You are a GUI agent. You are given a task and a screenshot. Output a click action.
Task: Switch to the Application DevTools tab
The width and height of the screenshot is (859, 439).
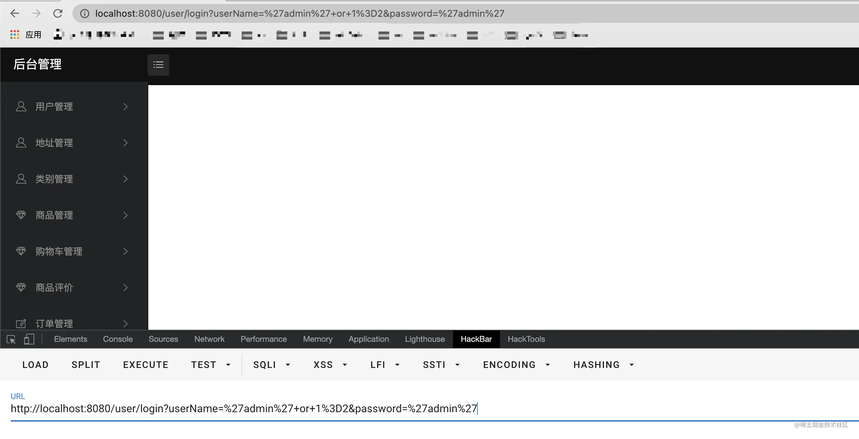coord(369,339)
